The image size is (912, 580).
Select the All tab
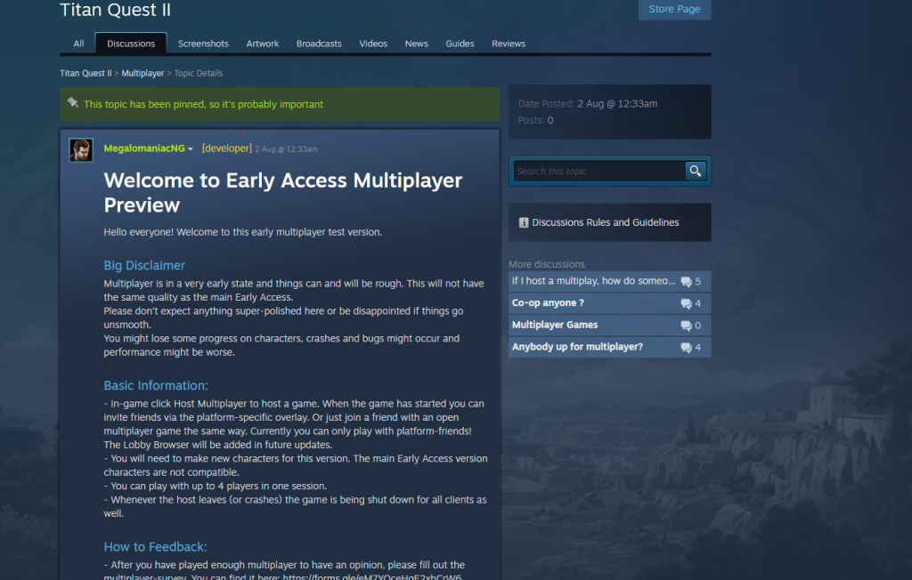click(78, 43)
